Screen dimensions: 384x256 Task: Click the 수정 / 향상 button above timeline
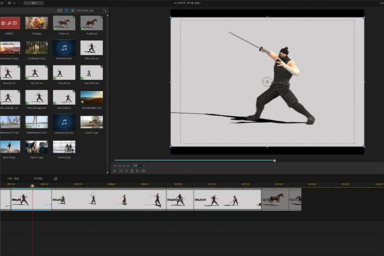pyautogui.click(x=13, y=179)
